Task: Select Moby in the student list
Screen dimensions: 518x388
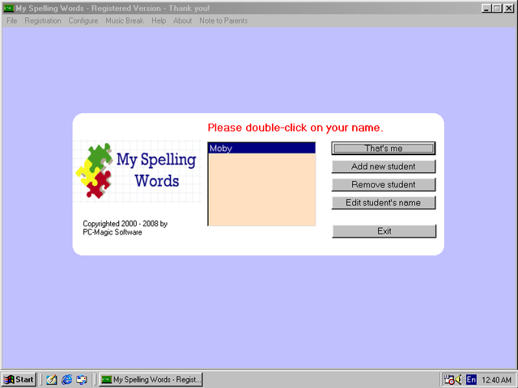Action: coord(261,148)
